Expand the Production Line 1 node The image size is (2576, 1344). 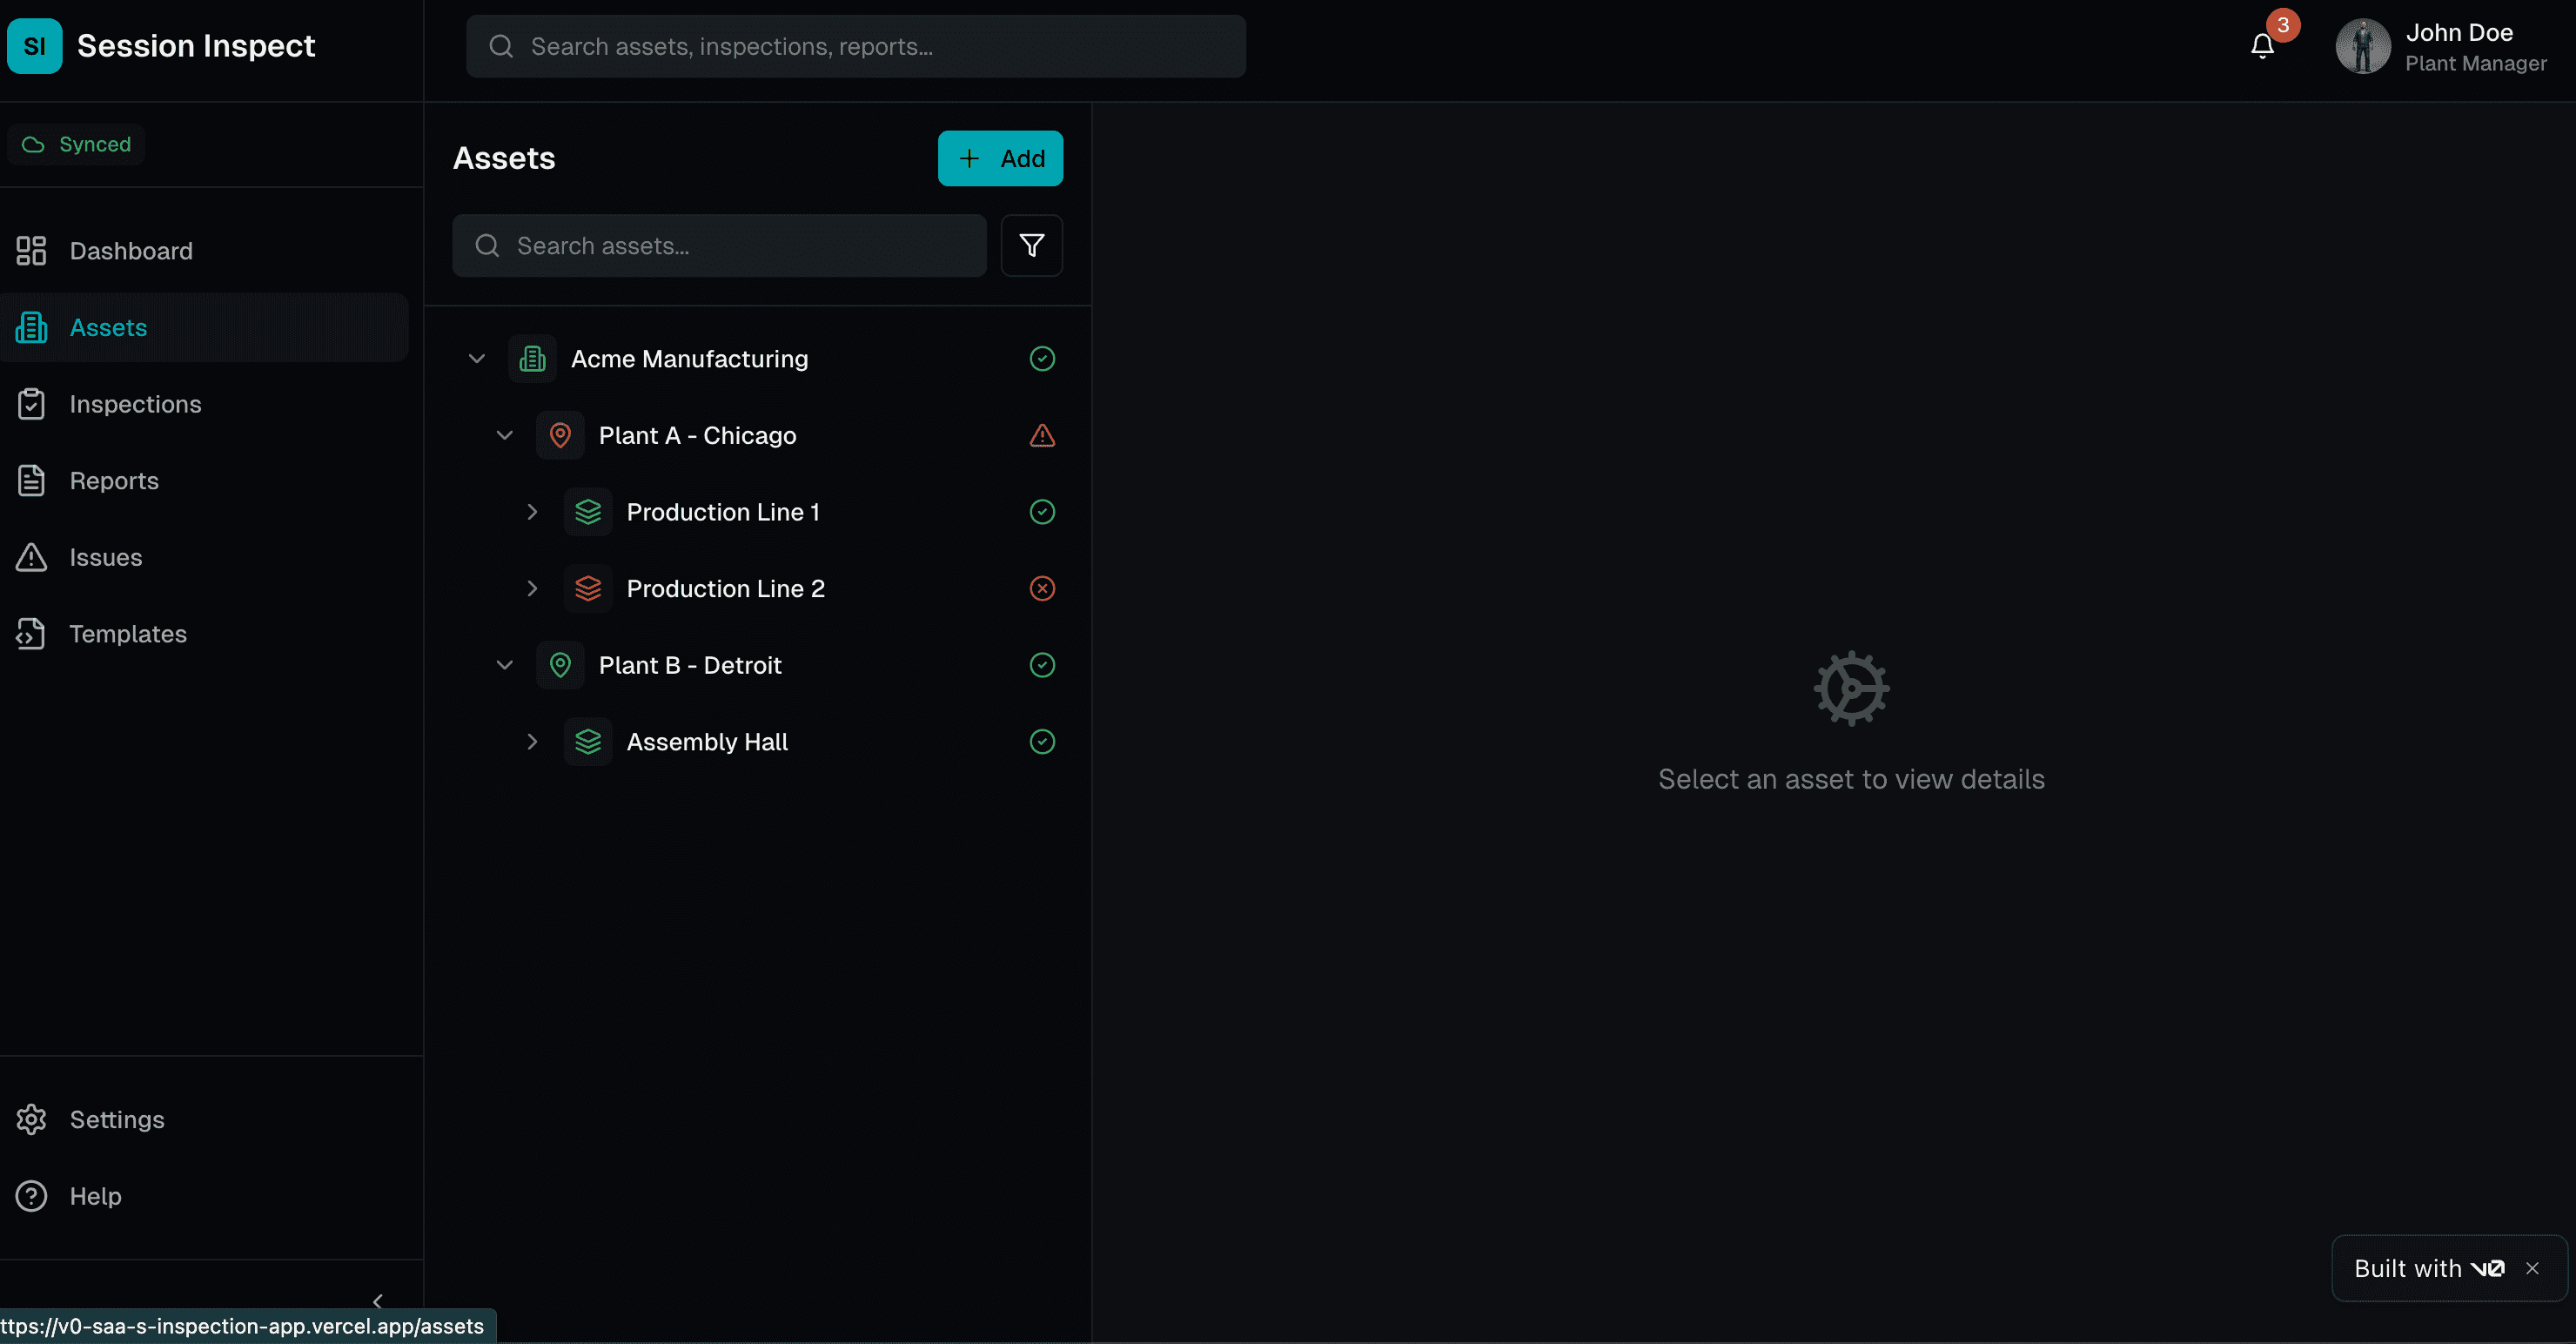tap(532, 512)
